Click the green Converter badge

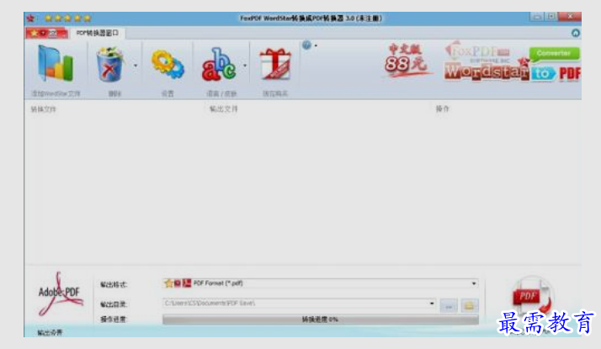[554, 53]
